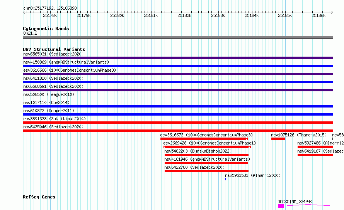The image size is (344, 210).
Task: Select the magenta DOCK5 exon box
Action: (281, 206)
